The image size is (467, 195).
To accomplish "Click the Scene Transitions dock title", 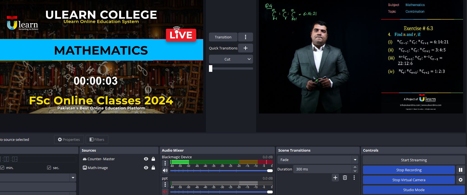I will click(294, 150).
